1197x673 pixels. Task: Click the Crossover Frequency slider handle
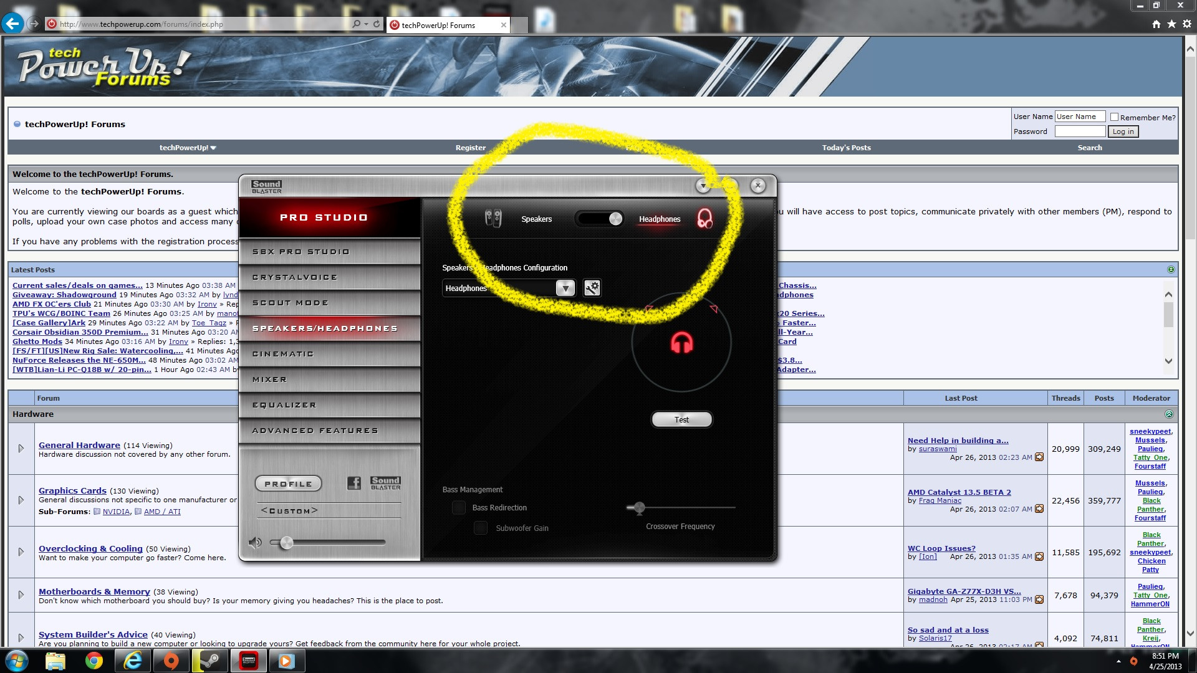click(639, 507)
